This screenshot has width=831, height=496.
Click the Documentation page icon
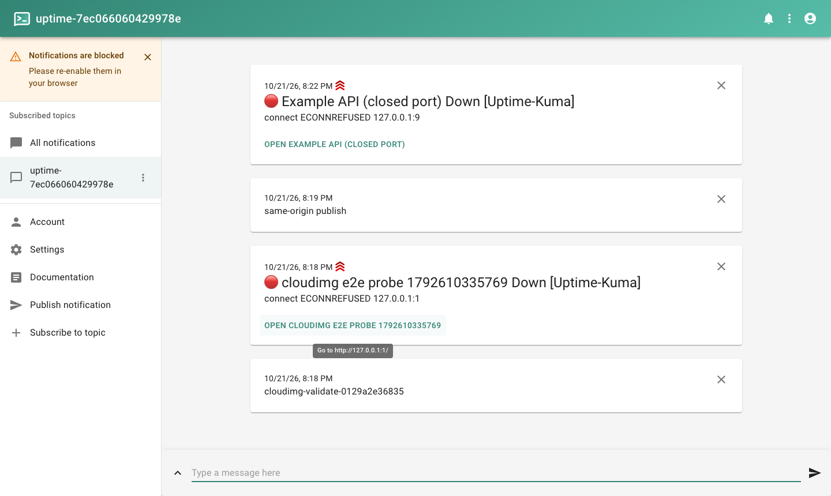click(16, 277)
